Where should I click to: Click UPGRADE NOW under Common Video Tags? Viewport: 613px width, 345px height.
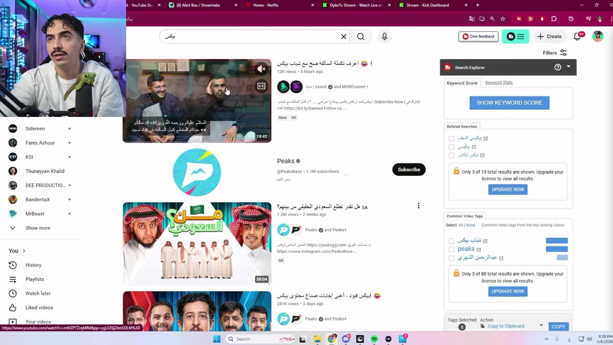coord(508,291)
